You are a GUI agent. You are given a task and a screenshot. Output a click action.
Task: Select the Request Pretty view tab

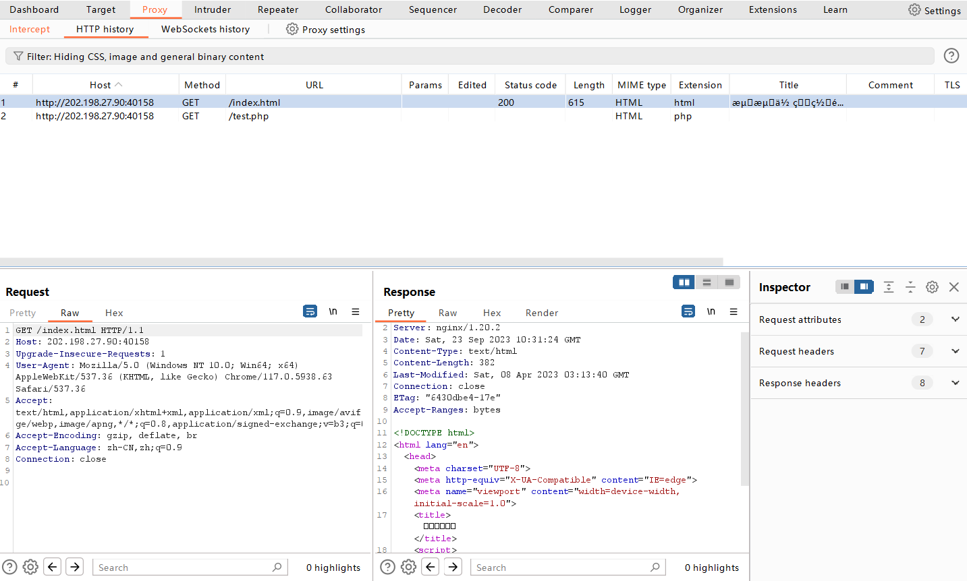coord(23,313)
